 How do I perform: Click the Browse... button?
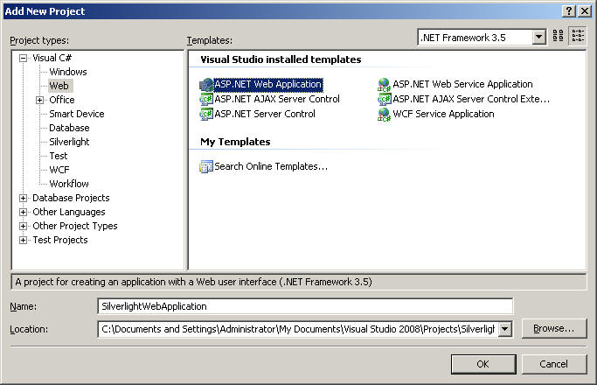point(554,329)
